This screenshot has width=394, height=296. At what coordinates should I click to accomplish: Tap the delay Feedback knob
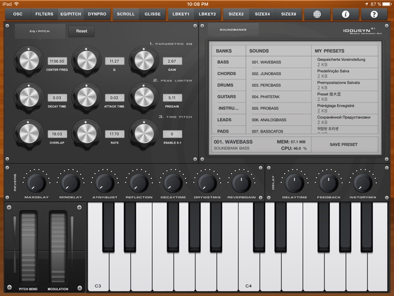click(x=328, y=183)
